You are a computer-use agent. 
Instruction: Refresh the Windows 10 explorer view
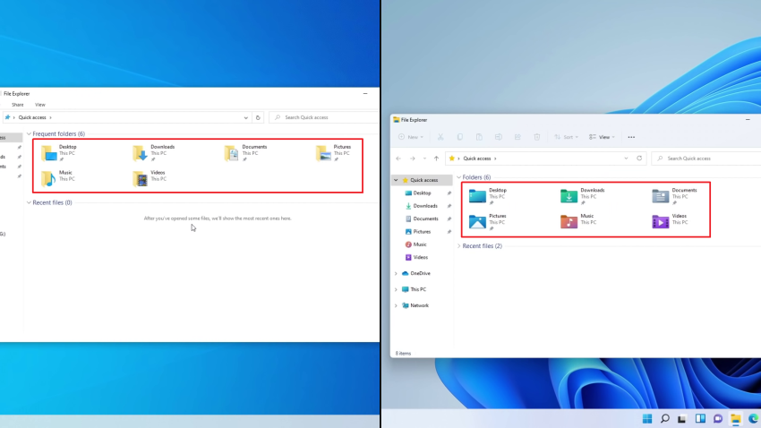[258, 117]
